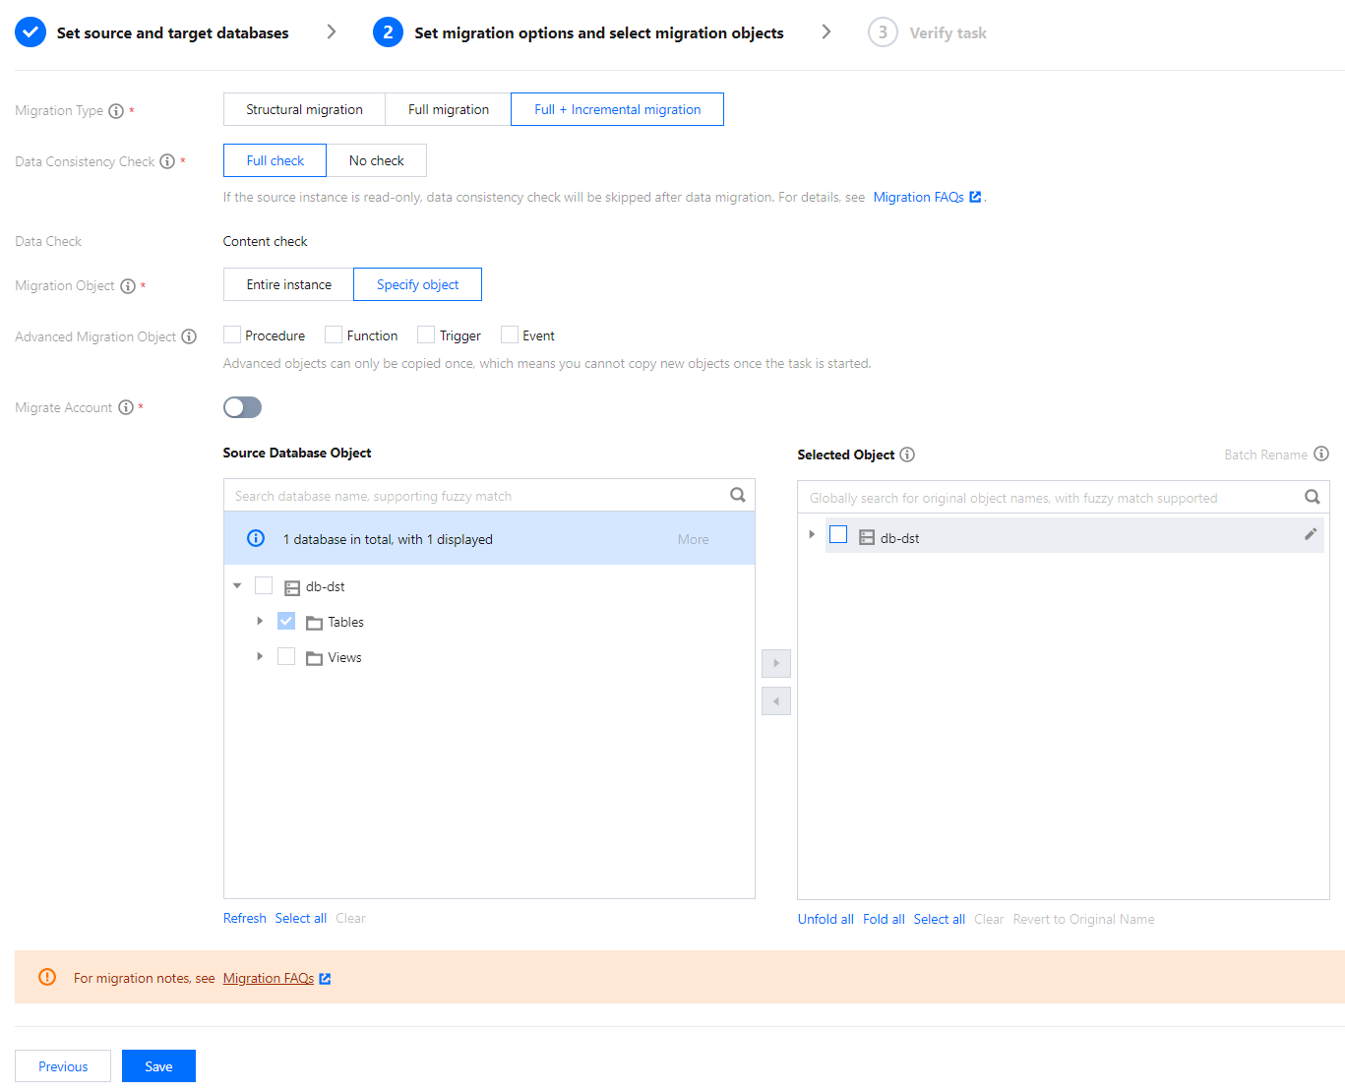The image size is (1345, 1091).
Task: Check the Trigger checkbox
Action: pos(426,335)
